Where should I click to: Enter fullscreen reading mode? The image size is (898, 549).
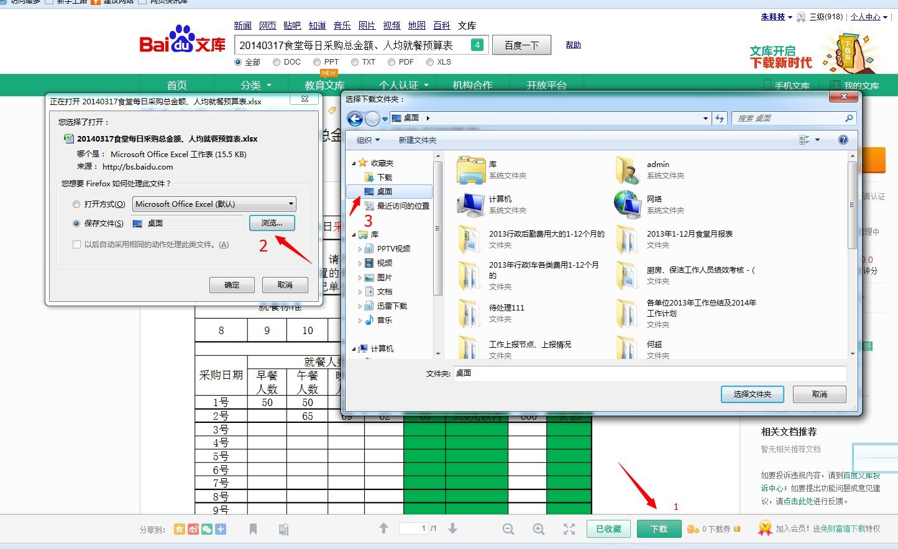tap(569, 529)
